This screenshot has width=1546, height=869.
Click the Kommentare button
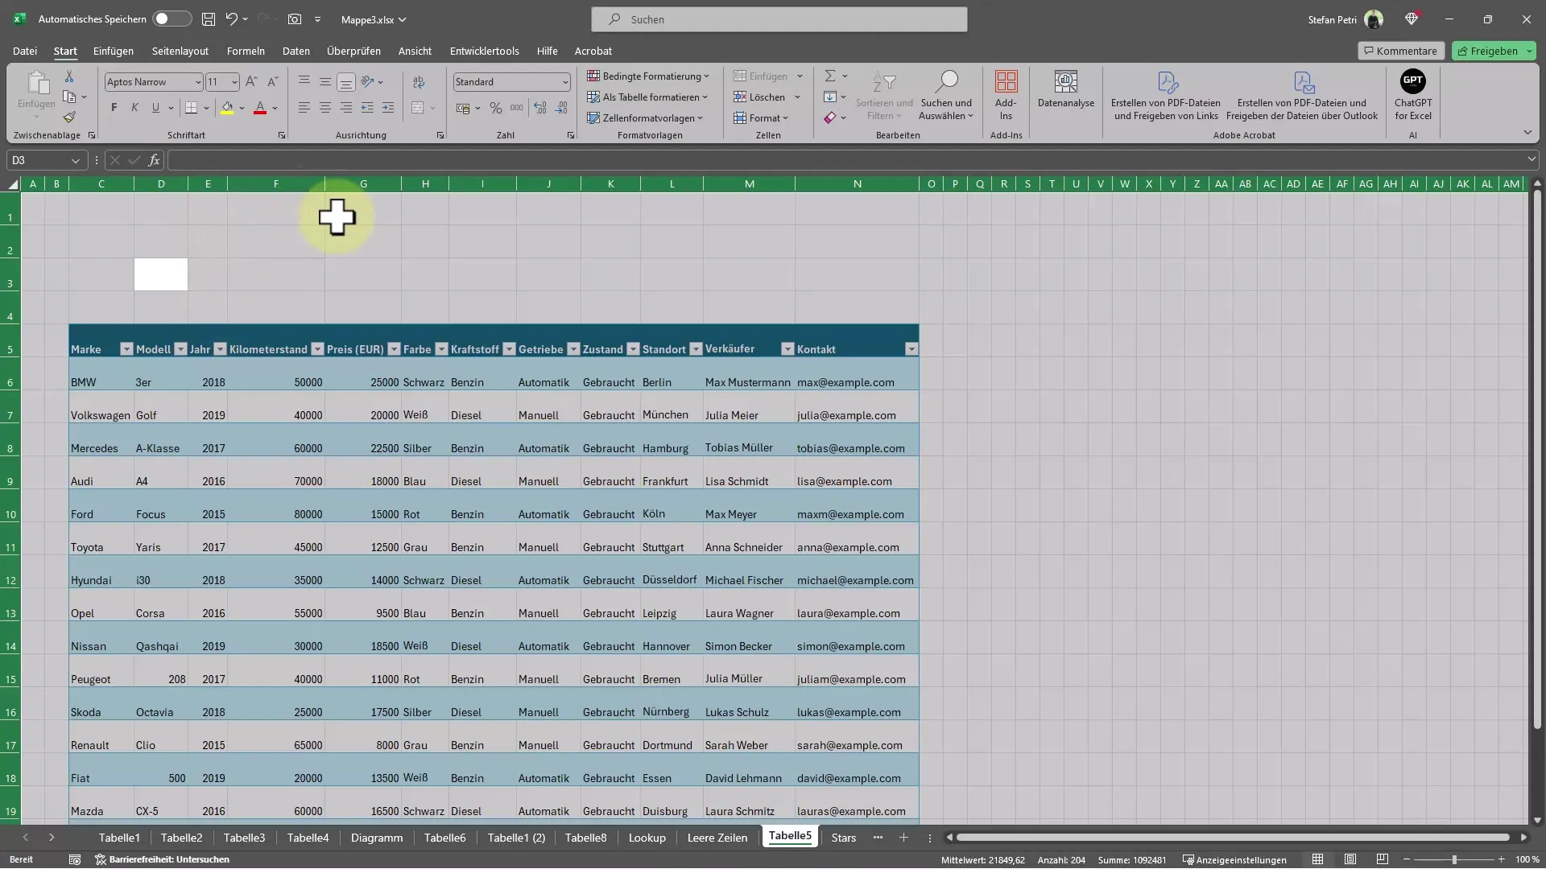(x=1400, y=50)
